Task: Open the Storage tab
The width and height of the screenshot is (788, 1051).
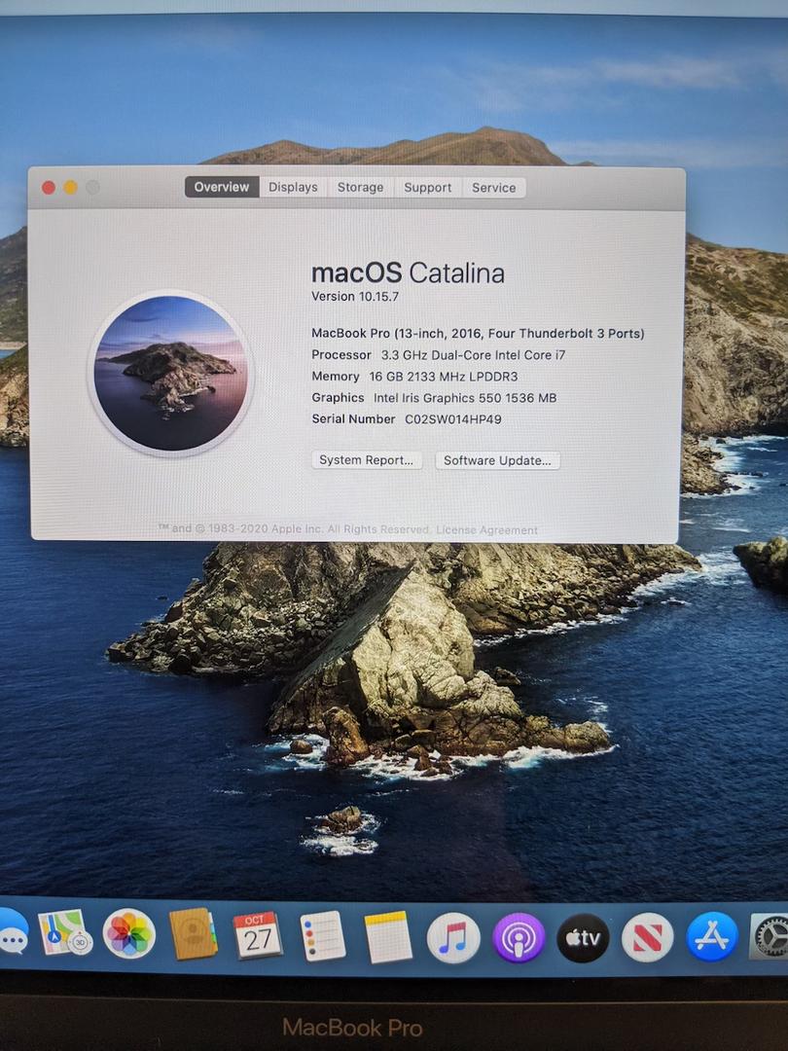Action: coord(361,187)
